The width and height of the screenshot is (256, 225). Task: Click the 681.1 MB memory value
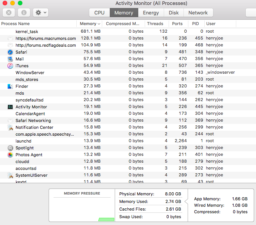tap(91, 31)
